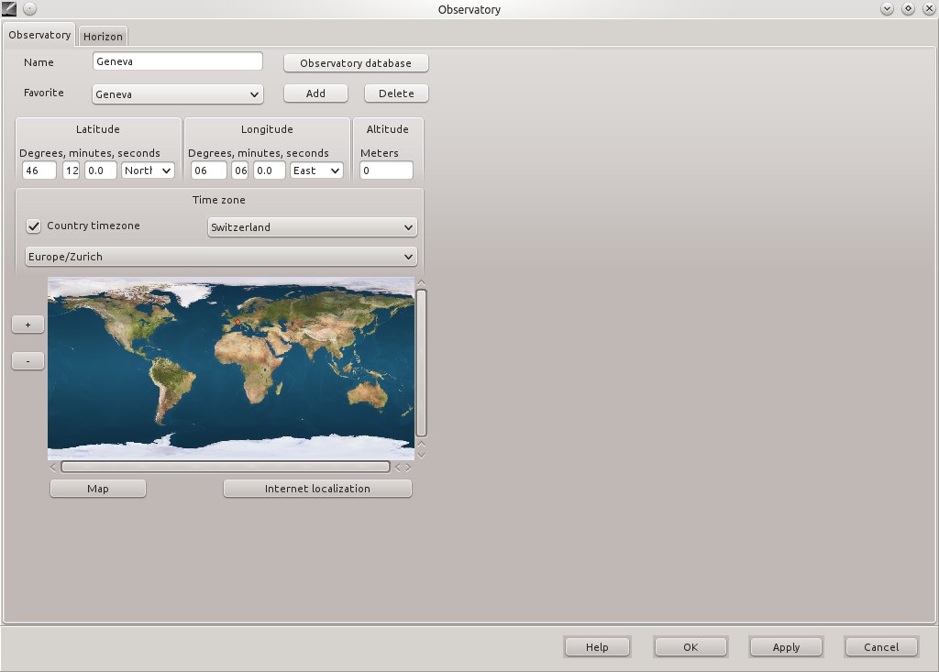Click the altitude meters field
This screenshot has width=939, height=672.
(386, 171)
